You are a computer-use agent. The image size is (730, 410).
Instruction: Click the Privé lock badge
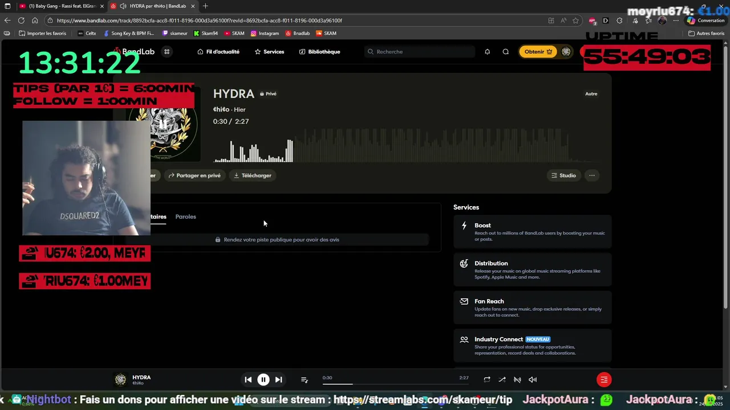click(x=268, y=94)
